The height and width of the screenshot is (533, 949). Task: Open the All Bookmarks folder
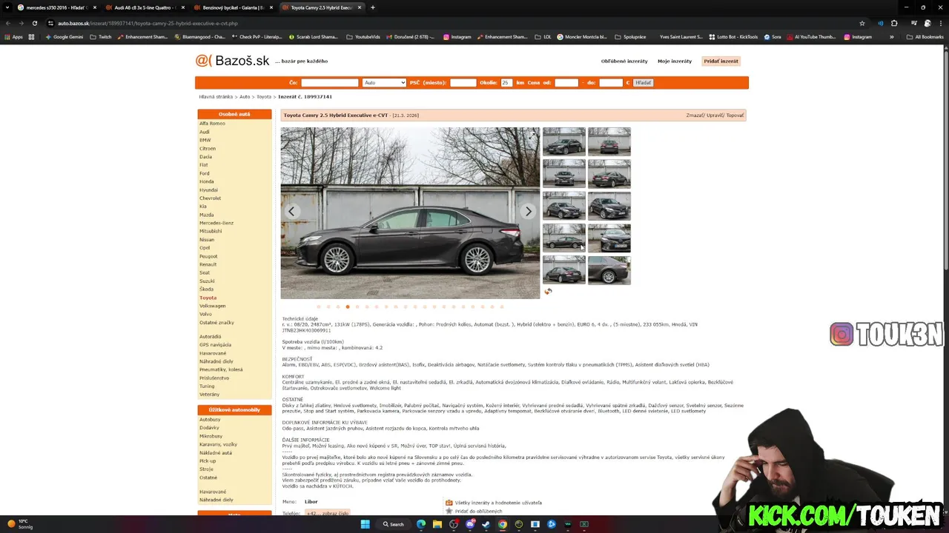[925, 37]
